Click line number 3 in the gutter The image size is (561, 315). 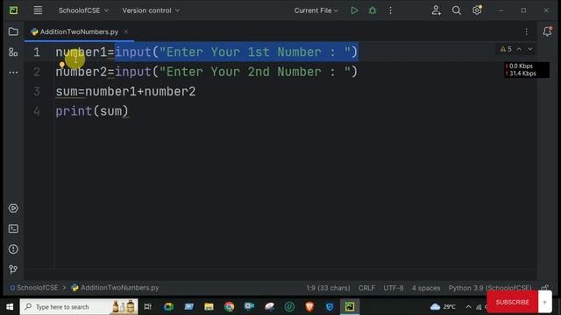point(37,92)
